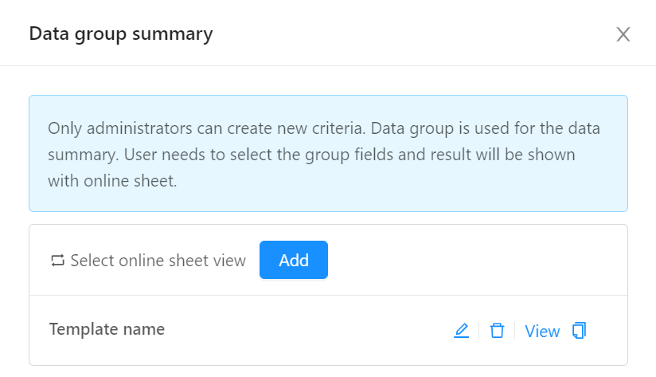The height and width of the screenshot is (377, 656).
Task: Click the swap arrows icon beside Select online sheet view
Action: (58, 261)
